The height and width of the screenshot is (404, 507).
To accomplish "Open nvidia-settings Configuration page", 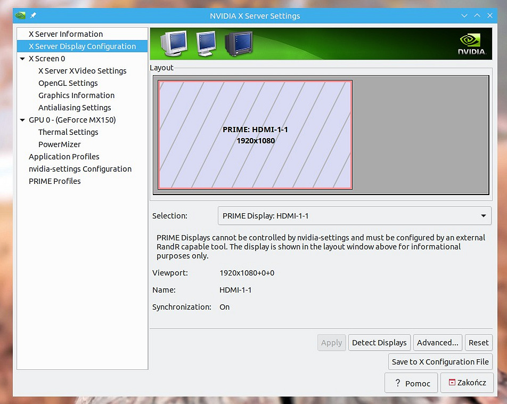I will (x=82, y=169).
